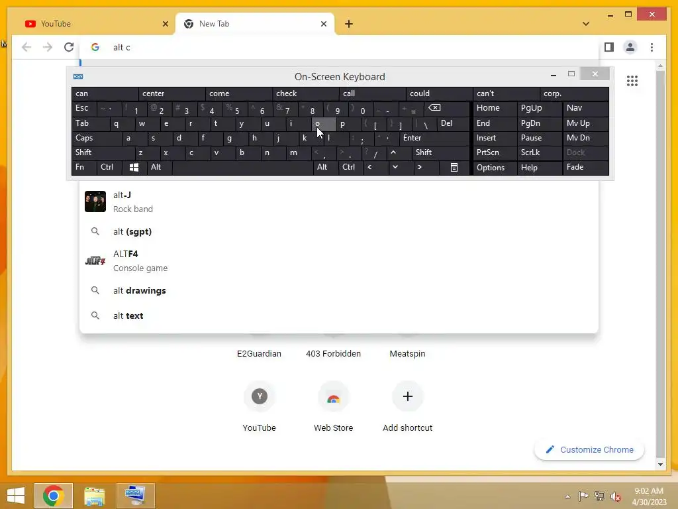The height and width of the screenshot is (509, 678).
Task: Go back in browser history
Action: (26, 47)
